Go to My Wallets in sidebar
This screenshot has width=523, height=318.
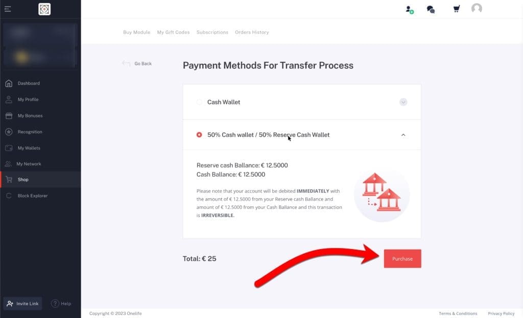point(29,148)
